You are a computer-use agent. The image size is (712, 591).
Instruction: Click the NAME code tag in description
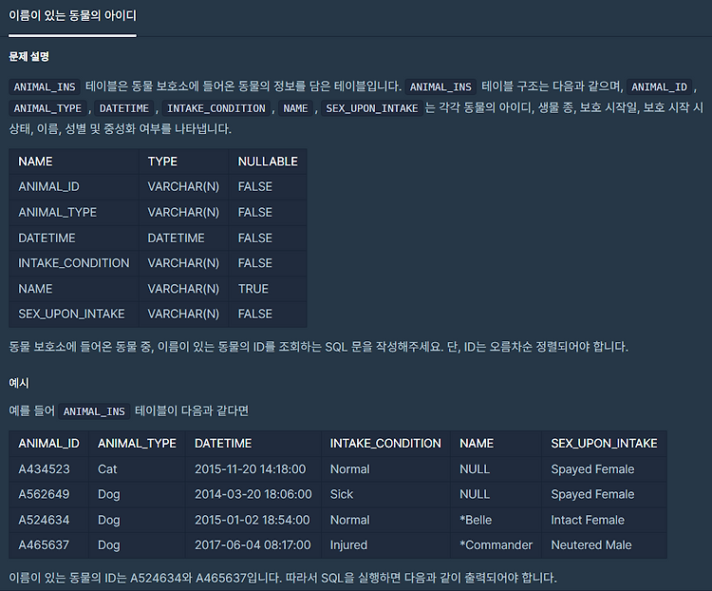tap(295, 108)
